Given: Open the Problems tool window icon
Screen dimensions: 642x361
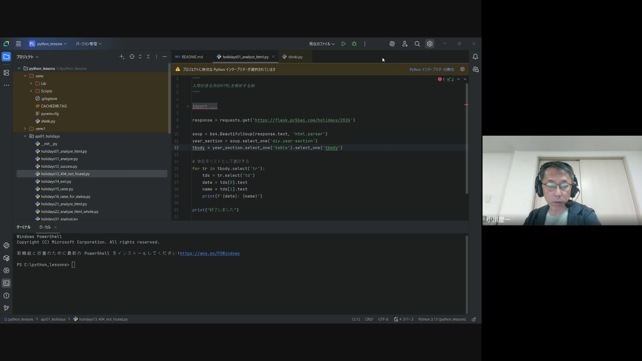Looking at the screenshot, I should coord(6,295).
